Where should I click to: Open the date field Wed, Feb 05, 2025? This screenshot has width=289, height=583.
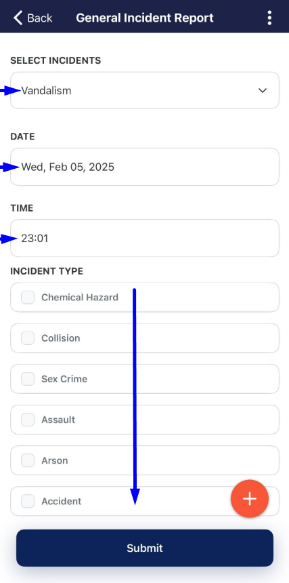coord(145,167)
